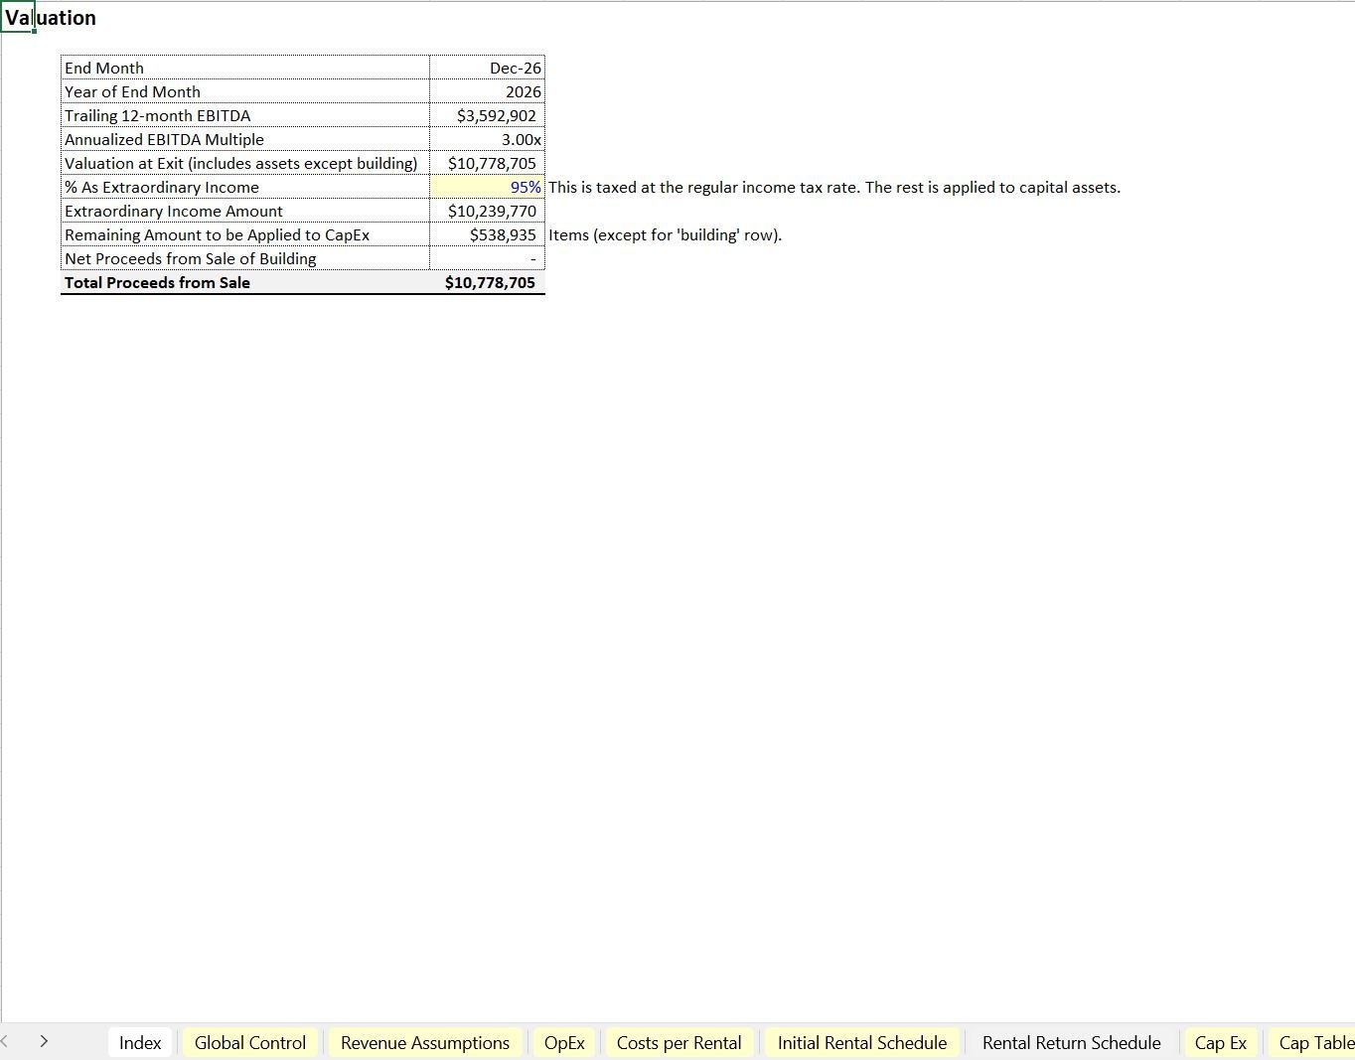Select the Total Proceeds from Sale value cell
Screen dimensions: 1355x1060
(488, 282)
